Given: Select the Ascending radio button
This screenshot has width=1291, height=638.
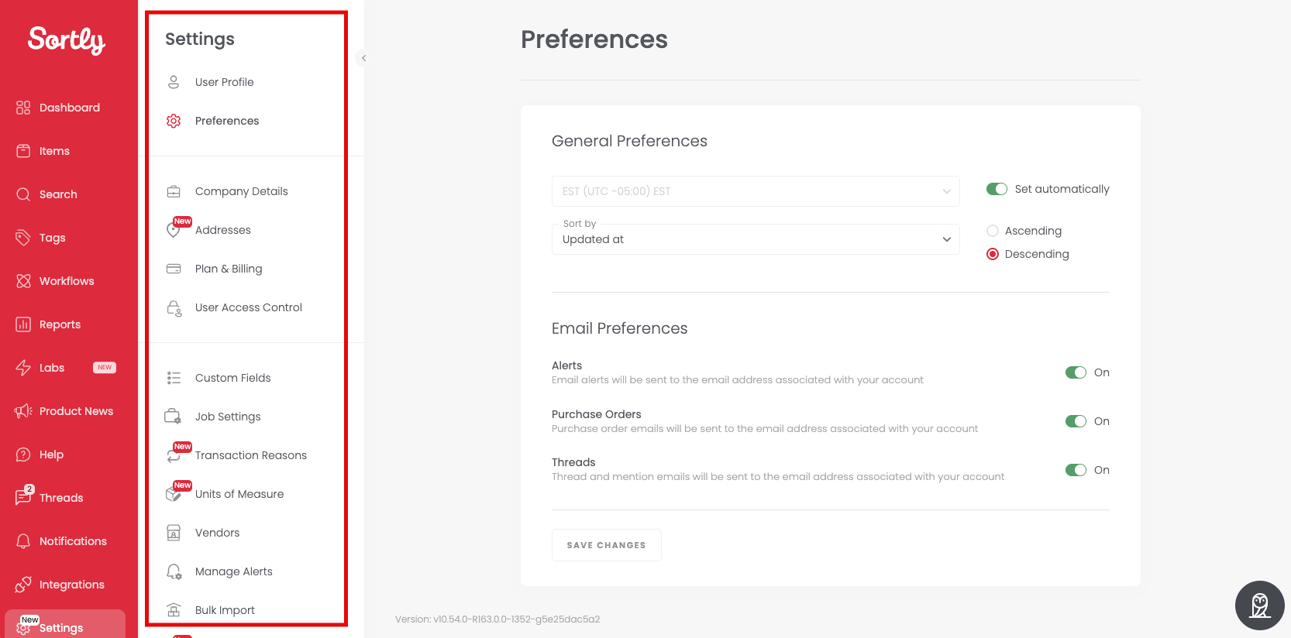Looking at the screenshot, I should (x=993, y=231).
